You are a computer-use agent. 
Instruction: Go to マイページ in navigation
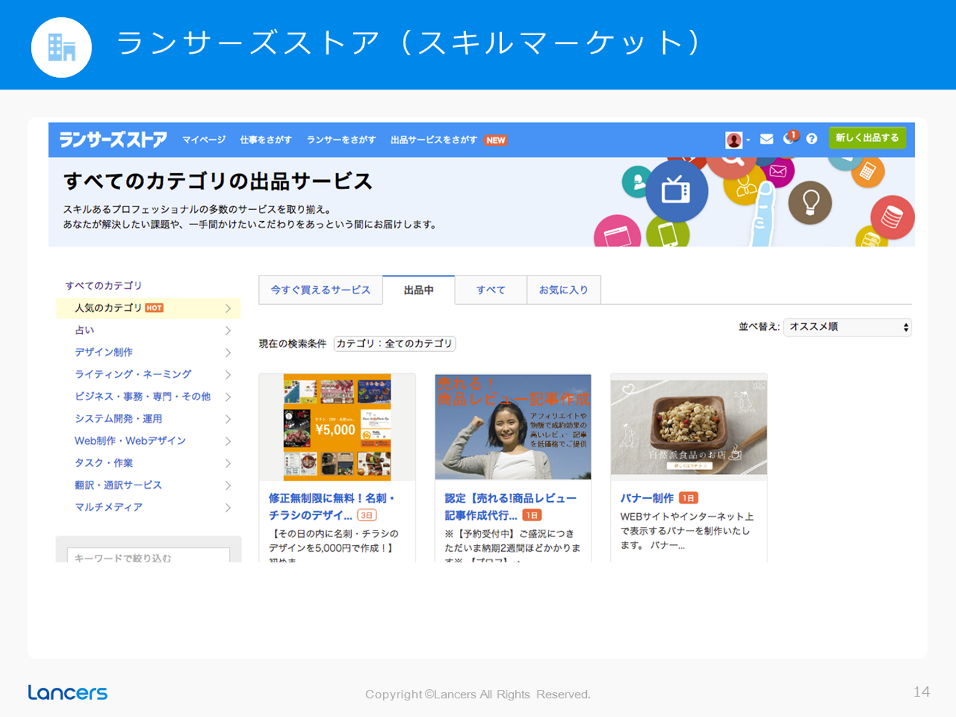[204, 140]
